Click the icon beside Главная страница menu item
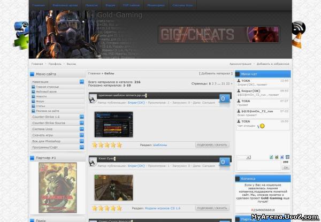 33,87
